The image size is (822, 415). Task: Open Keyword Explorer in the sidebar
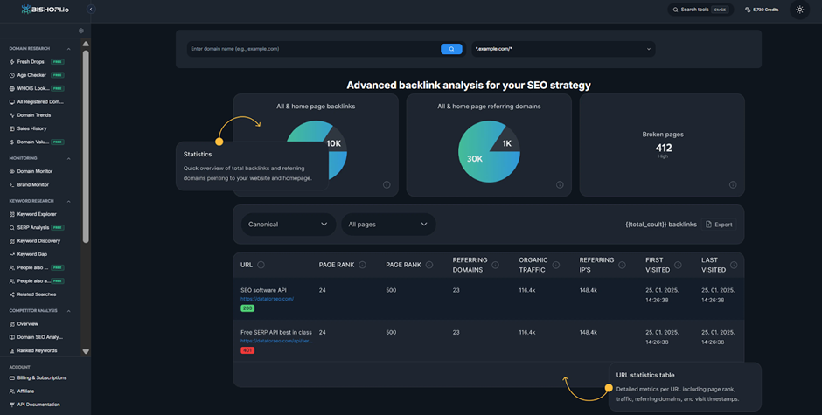36,214
